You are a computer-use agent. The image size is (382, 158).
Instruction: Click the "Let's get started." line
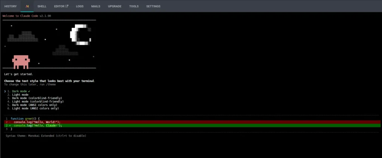(x=19, y=74)
